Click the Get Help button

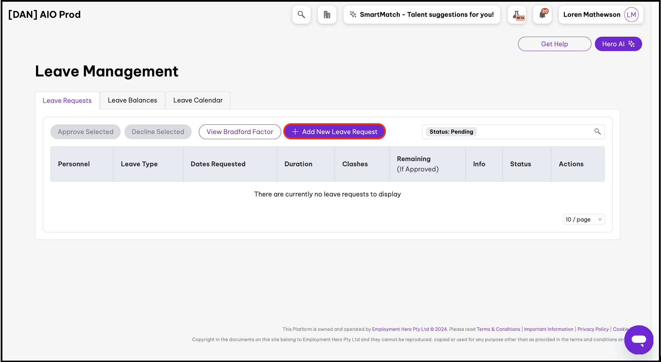click(x=554, y=44)
